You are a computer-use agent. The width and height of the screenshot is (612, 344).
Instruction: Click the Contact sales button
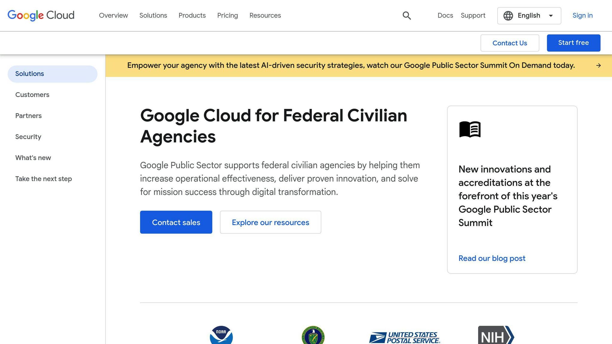coord(176,222)
